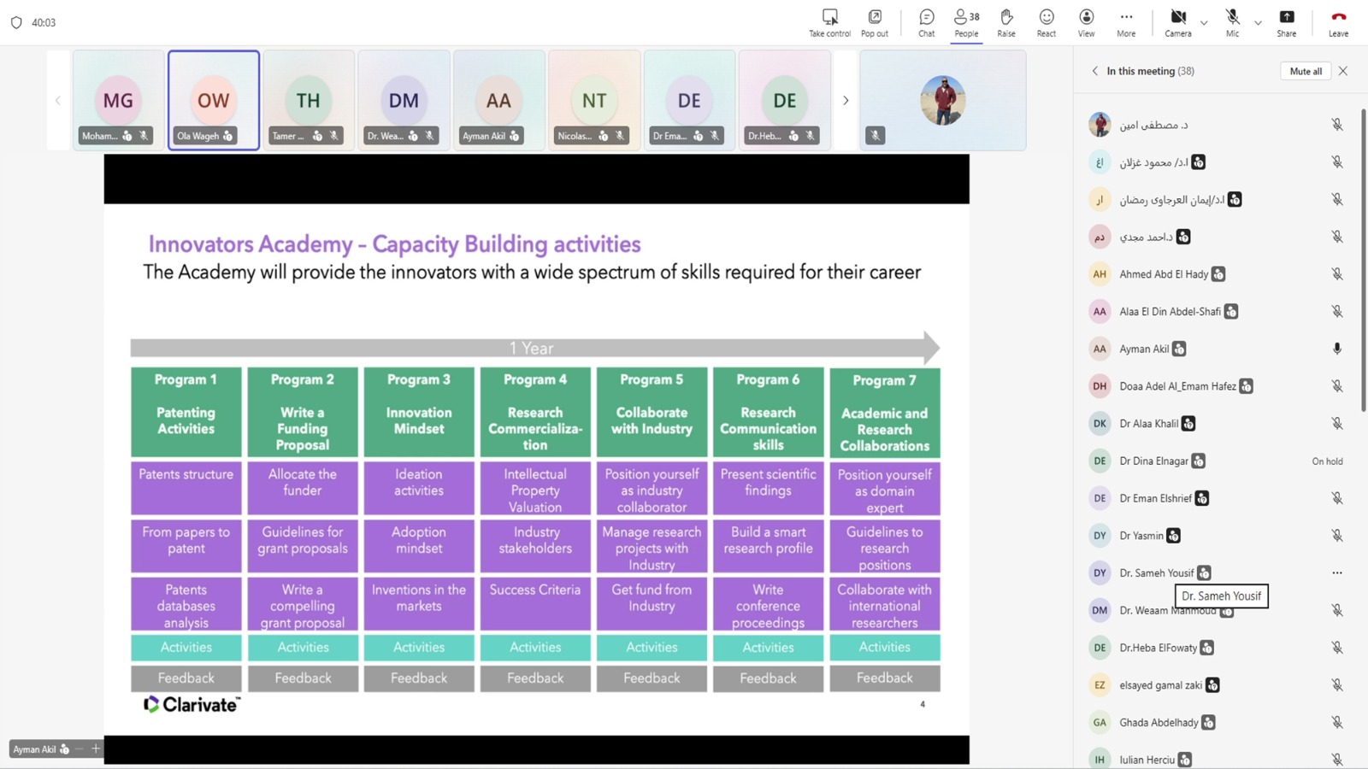Open the View layout options
The image size is (1368, 769).
pyautogui.click(x=1086, y=17)
